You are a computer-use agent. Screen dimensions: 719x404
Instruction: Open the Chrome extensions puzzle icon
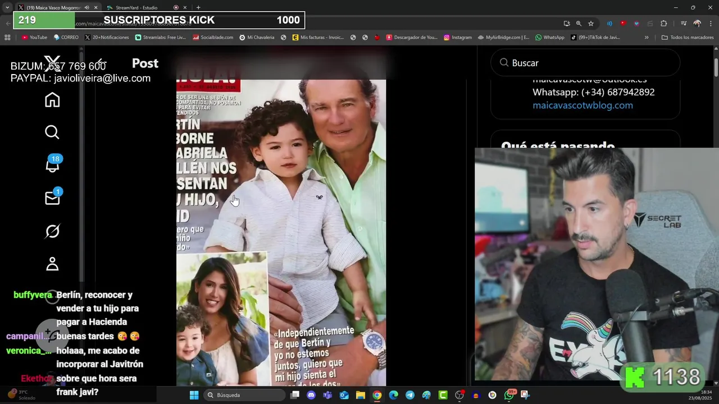[x=663, y=24]
